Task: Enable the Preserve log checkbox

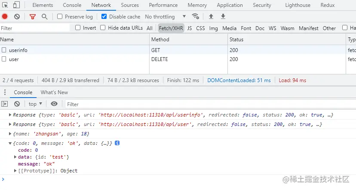Action: click(x=60, y=17)
